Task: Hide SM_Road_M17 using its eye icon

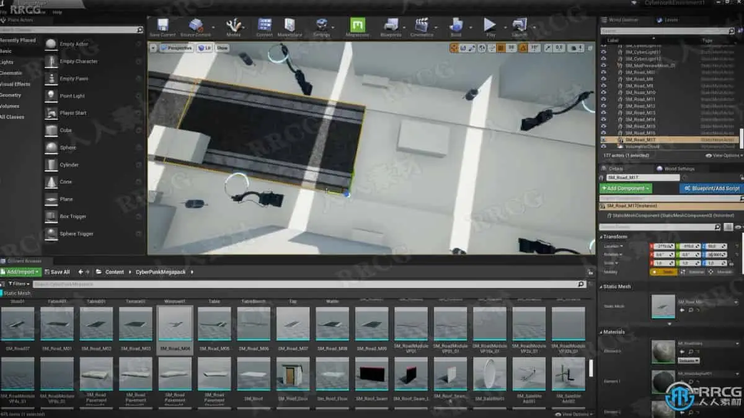Action: tap(604, 140)
